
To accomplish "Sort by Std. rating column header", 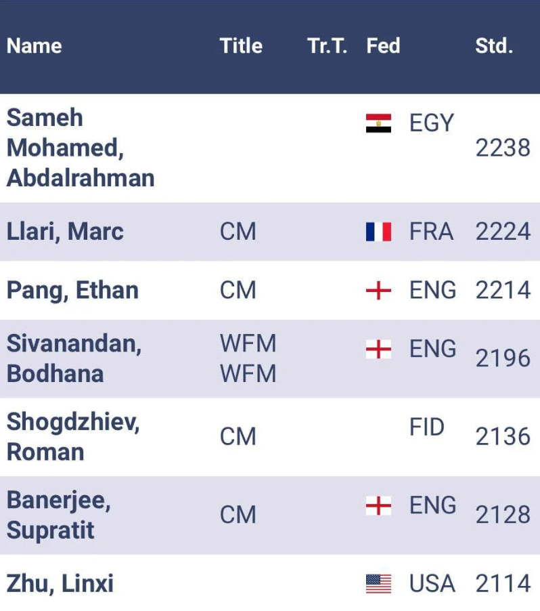I will coord(494,46).
